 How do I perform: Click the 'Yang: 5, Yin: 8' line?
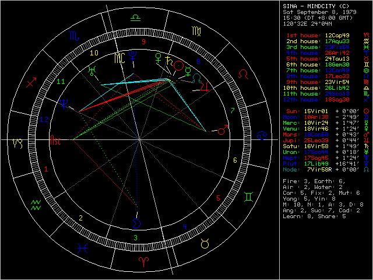311,199
